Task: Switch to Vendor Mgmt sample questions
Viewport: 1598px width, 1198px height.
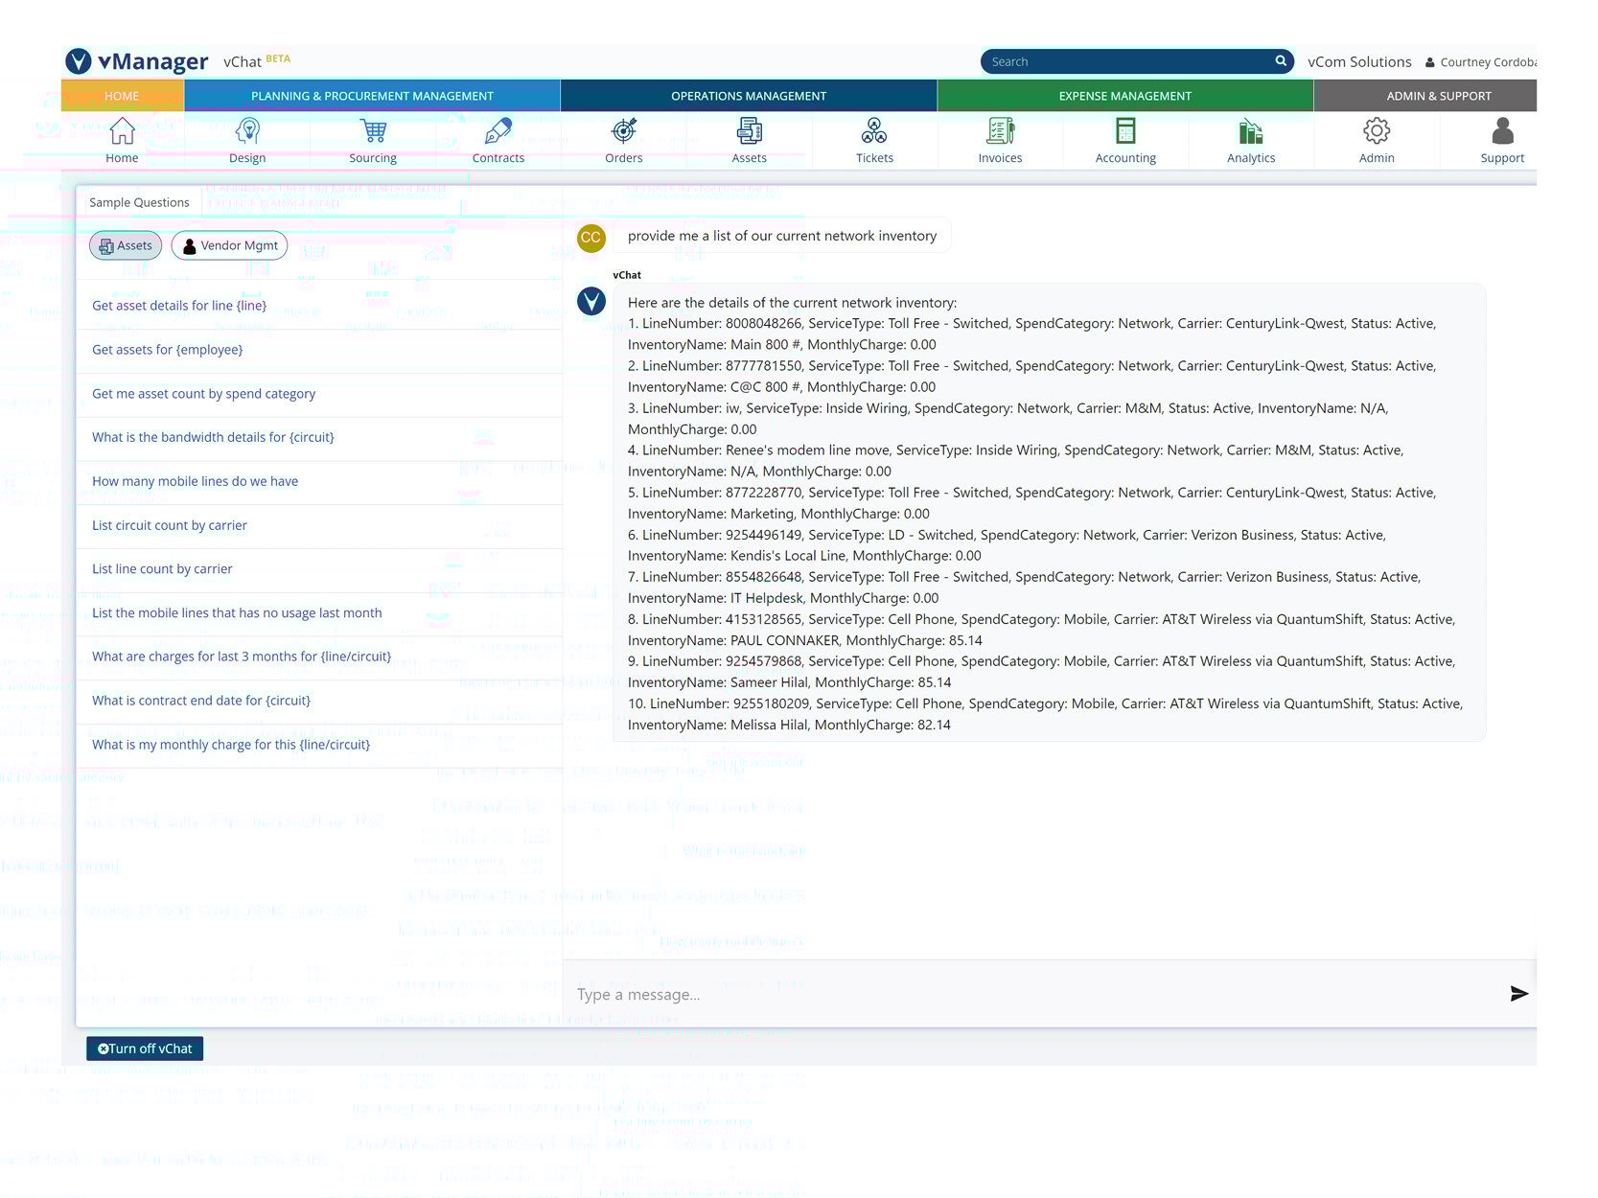Action: pyautogui.click(x=229, y=245)
